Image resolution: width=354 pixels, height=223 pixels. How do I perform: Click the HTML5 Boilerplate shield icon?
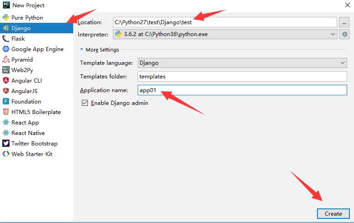pos(6,112)
